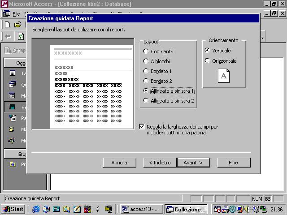Viewport: 287px width, 215px height.
Task: Click the Oggetti header in the database window
Action: click(x=15, y=63)
